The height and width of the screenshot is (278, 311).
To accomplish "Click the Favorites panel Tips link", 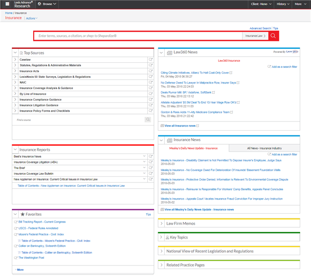I will coord(148,214).
